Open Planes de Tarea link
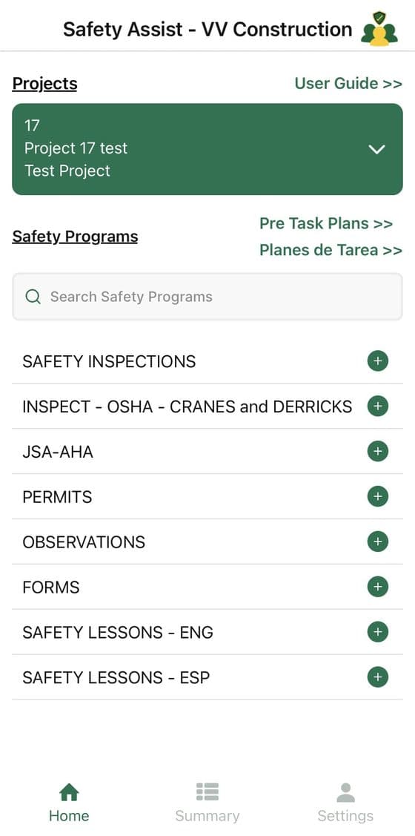Image resolution: width=415 pixels, height=836 pixels. 331,250
